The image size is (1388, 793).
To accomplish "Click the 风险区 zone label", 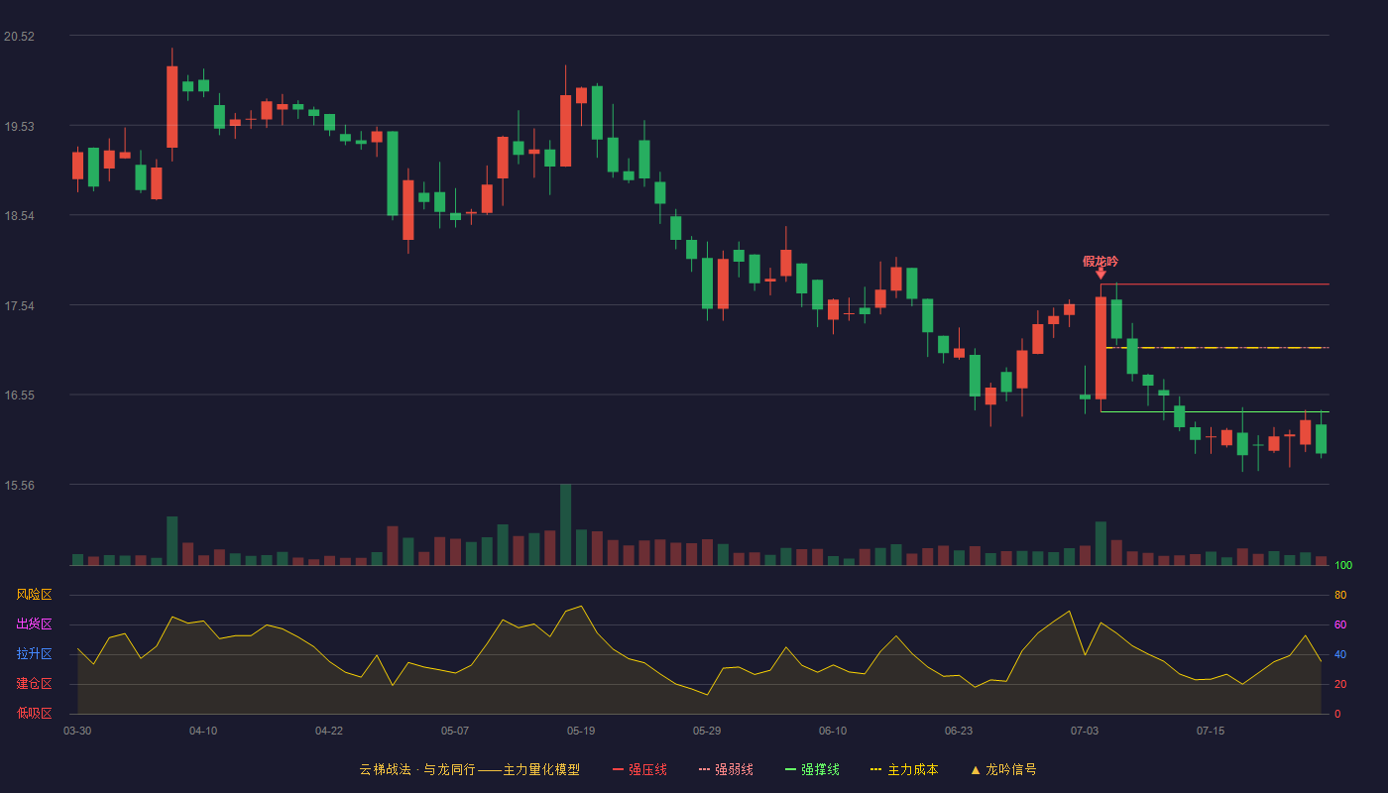I will (x=34, y=595).
